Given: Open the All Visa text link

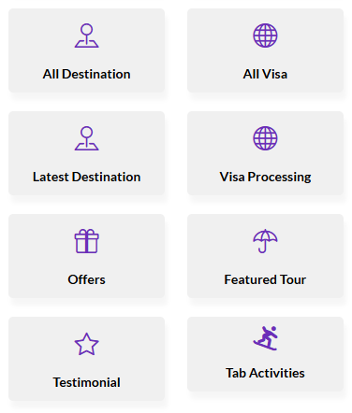Looking at the screenshot, I should [265, 74].
